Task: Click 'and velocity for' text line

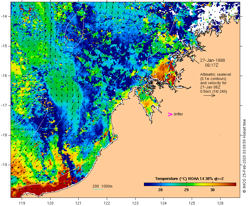Action: pyautogui.click(x=213, y=83)
